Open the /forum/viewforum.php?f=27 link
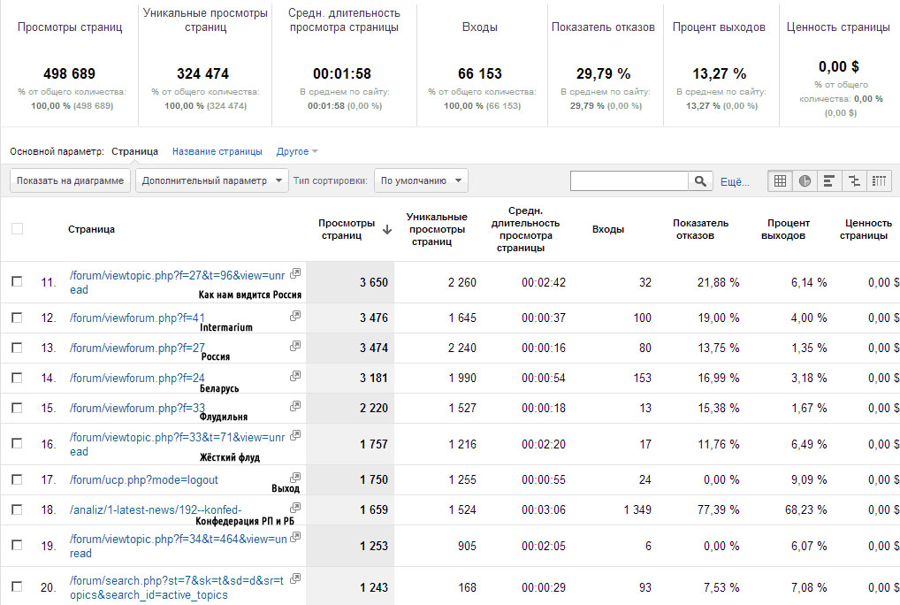This screenshot has width=900, height=605. [137, 348]
